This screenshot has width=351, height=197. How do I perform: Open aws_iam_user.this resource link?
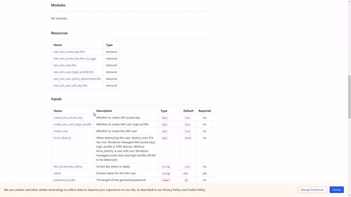(65, 65)
